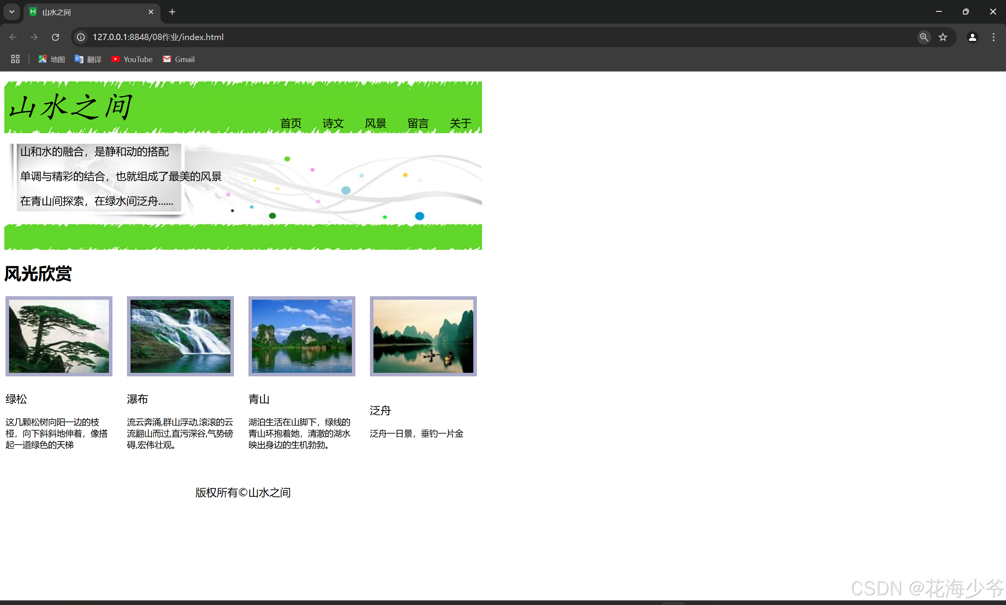The height and width of the screenshot is (605, 1006).
Task: Click the waterfall 瀑布 thumbnail image
Action: [x=180, y=336]
